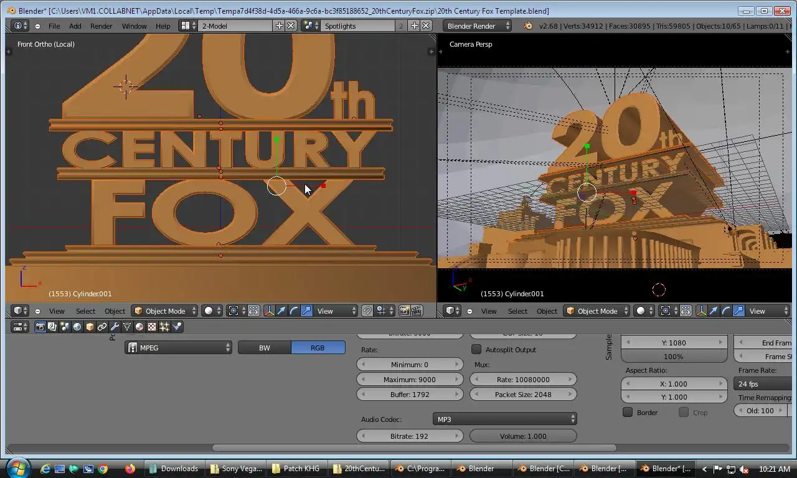Open the Windows Start button
The image size is (797, 478).
click(x=18, y=467)
